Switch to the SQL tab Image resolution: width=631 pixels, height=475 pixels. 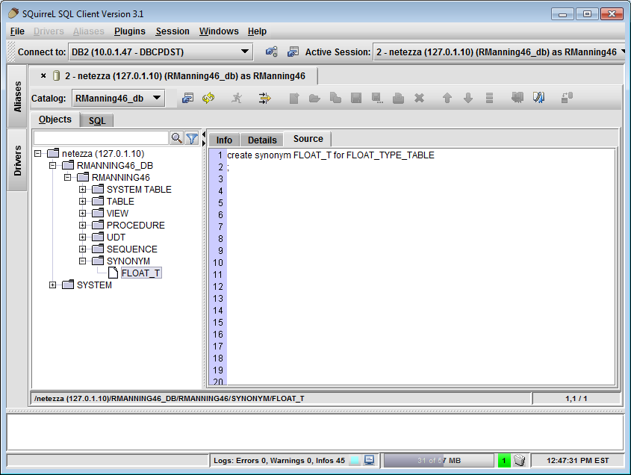(x=97, y=120)
